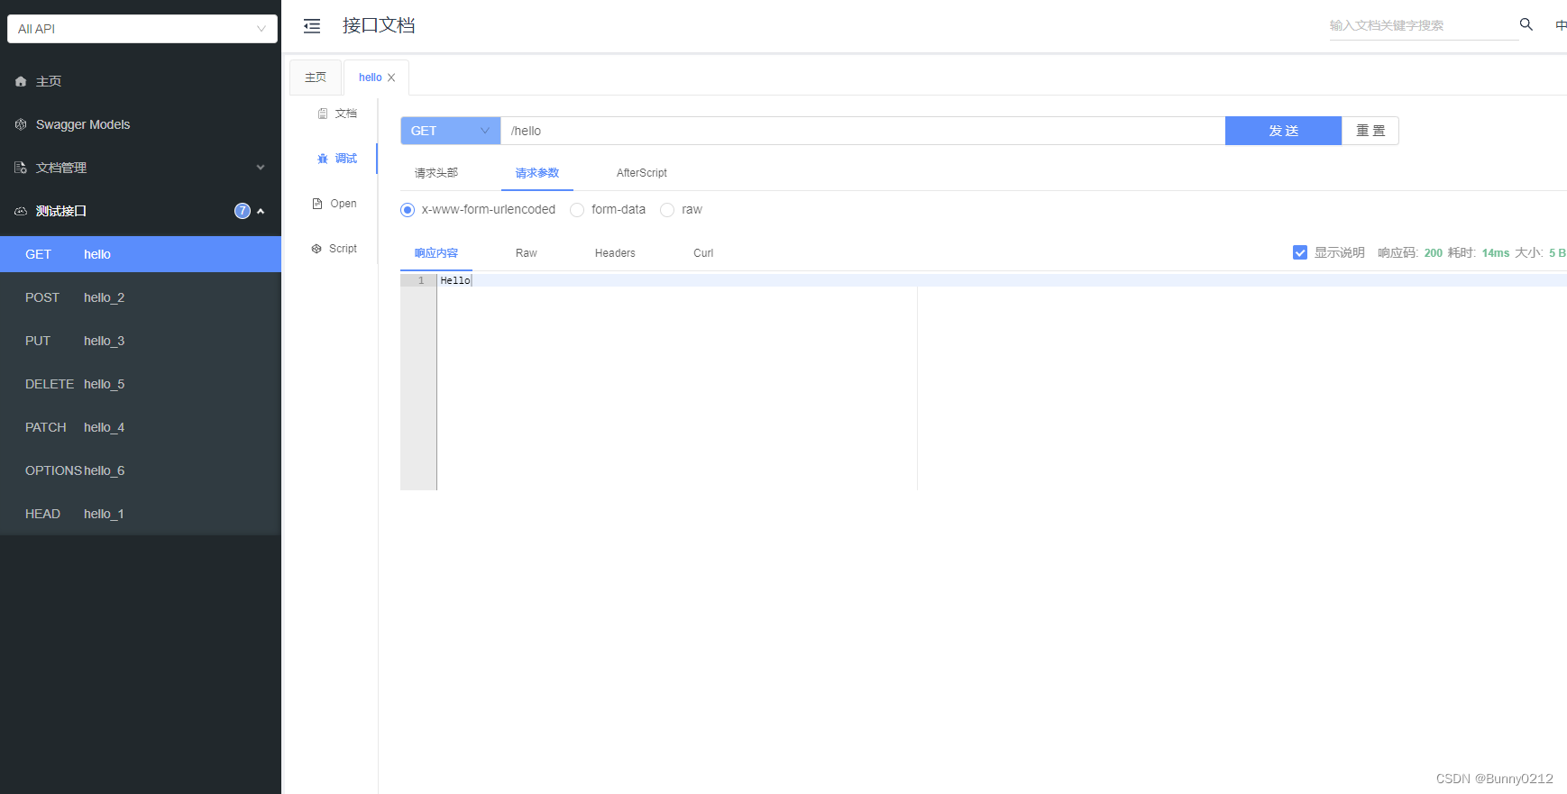Click the Open file icon

(x=317, y=204)
